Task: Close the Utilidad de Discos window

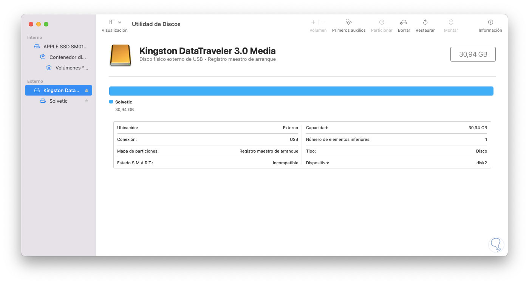Action: pos(31,24)
